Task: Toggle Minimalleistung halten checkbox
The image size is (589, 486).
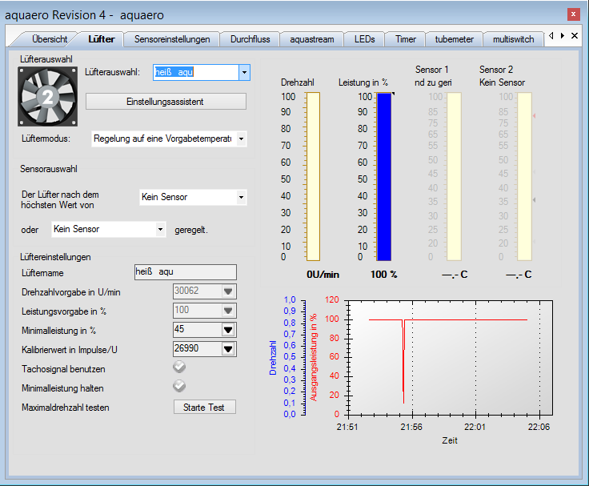Action: pyautogui.click(x=180, y=387)
